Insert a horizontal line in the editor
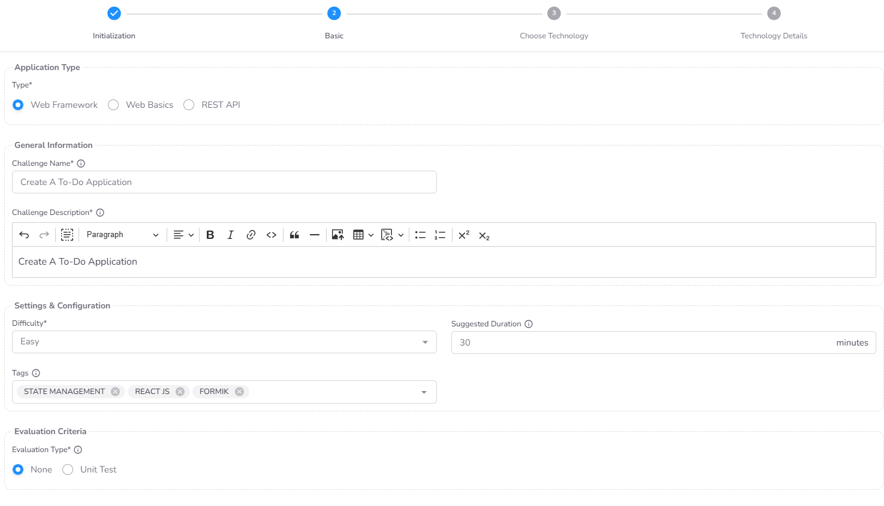 (x=315, y=235)
